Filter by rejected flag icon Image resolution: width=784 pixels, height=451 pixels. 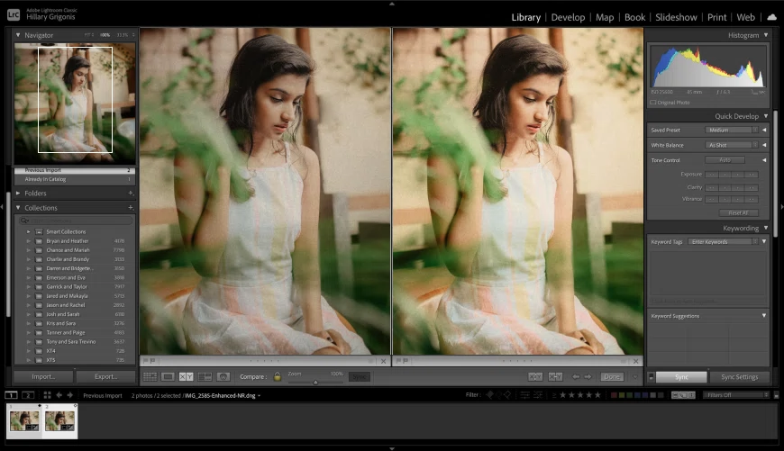click(x=507, y=395)
